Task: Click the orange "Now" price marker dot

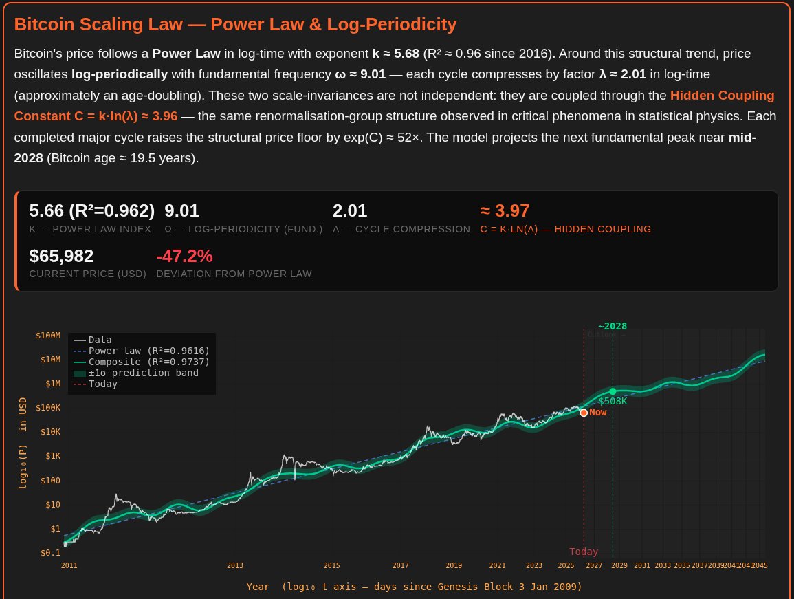Action: [x=584, y=413]
